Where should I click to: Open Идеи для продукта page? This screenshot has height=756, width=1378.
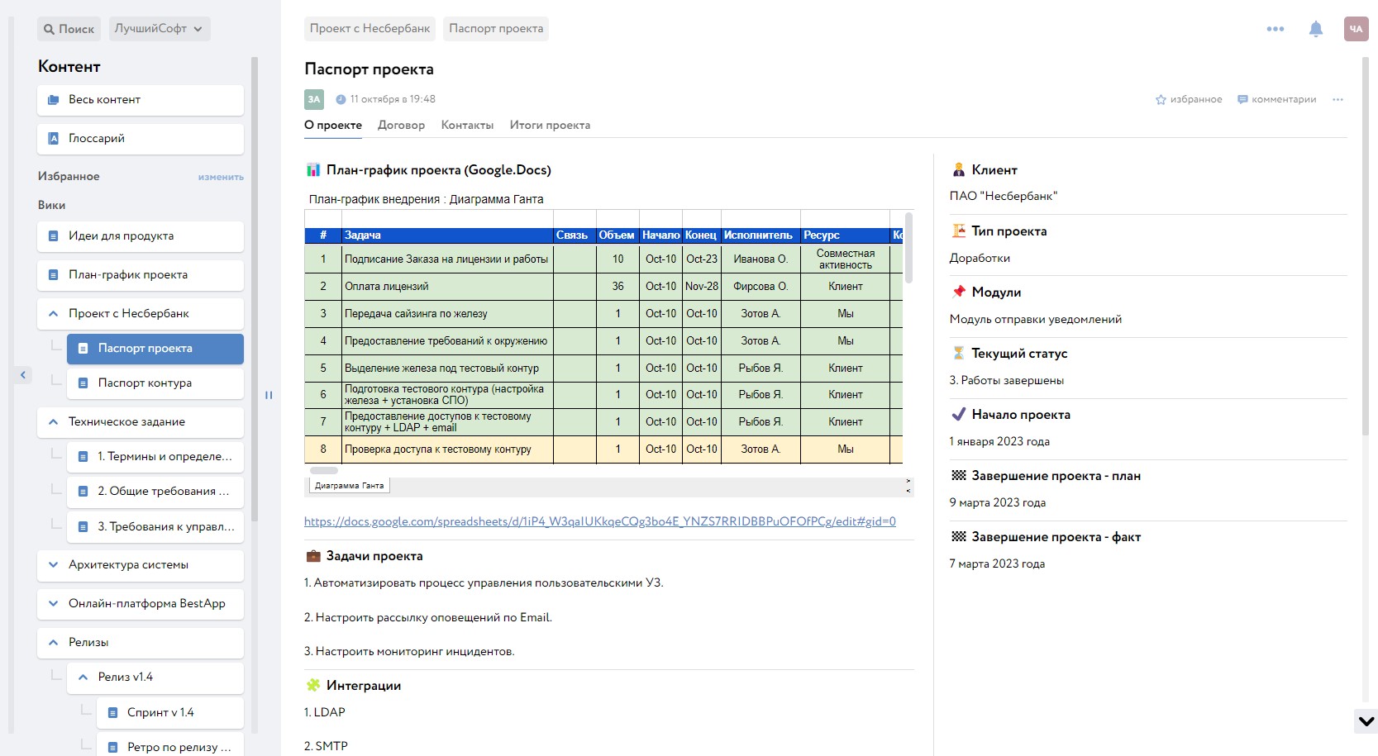(141, 236)
